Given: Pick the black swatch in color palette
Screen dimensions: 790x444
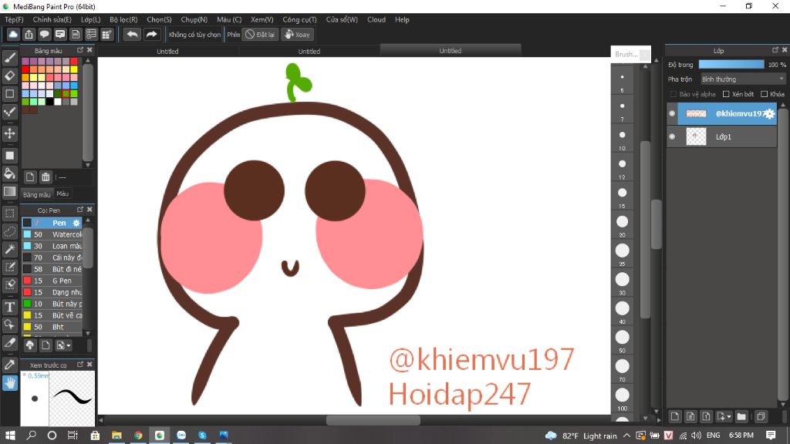Looking at the screenshot, I should click(50, 102).
